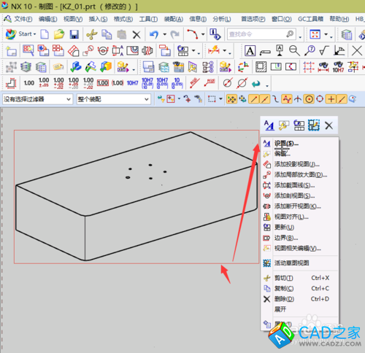365x353 pixels.
Task: Click the Open folder icon
Action: click(59, 34)
